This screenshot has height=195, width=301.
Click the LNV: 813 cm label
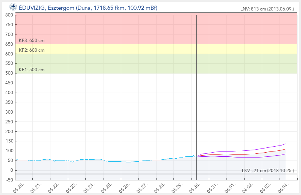(x=267, y=9)
